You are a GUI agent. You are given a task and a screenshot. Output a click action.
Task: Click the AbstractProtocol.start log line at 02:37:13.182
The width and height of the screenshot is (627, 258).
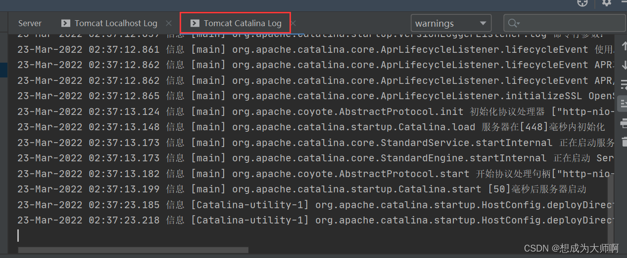[315, 174]
